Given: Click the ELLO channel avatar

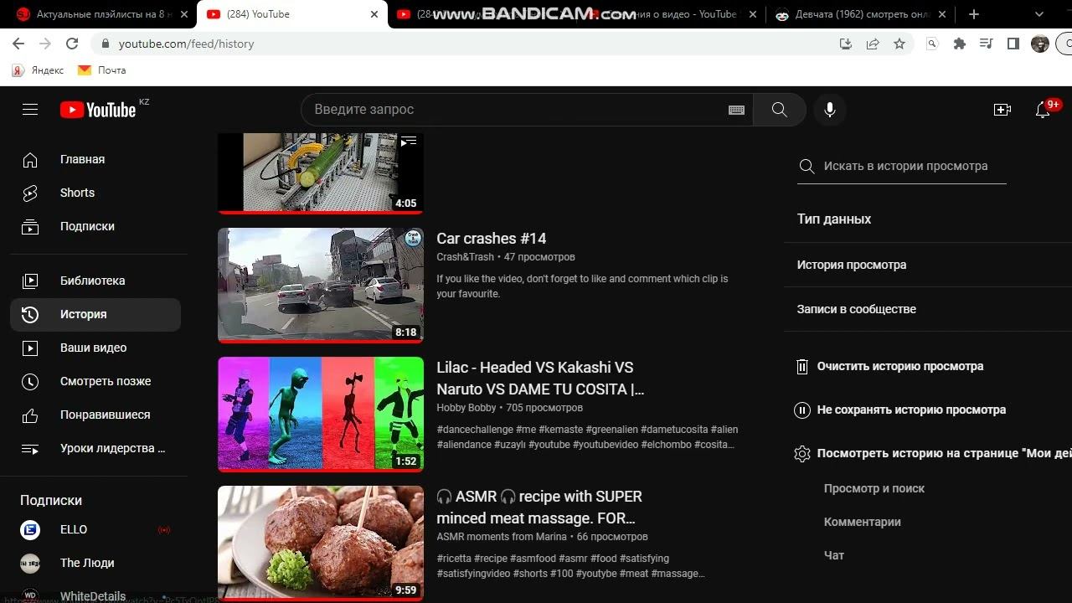Looking at the screenshot, I should click(30, 529).
